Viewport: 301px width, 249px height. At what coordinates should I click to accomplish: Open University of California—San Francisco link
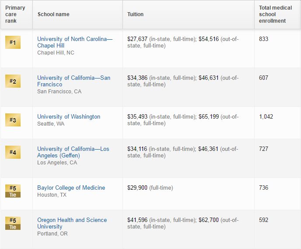[73, 81]
